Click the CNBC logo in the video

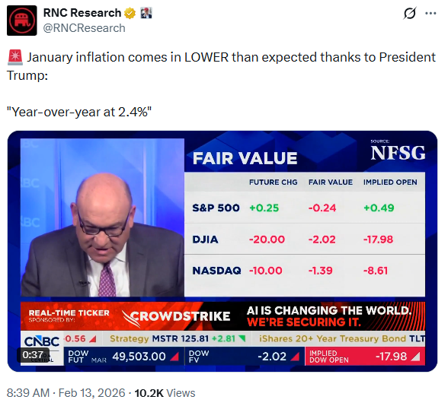point(42,341)
